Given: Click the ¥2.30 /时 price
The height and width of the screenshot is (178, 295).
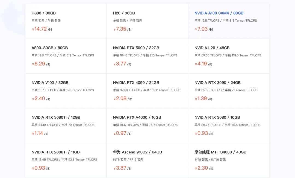Looking at the screenshot, I should pos(204,168).
